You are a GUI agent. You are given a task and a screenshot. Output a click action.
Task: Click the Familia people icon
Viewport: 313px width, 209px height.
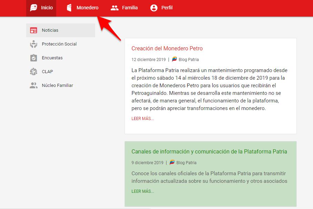tap(114, 8)
